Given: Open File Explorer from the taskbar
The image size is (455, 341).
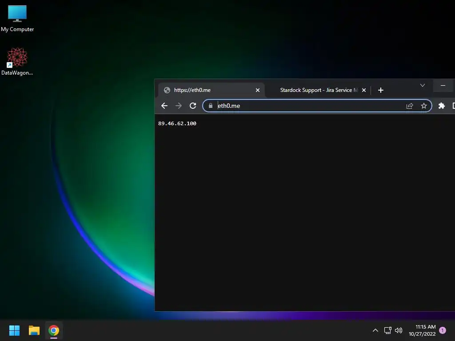Looking at the screenshot, I should [34, 330].
